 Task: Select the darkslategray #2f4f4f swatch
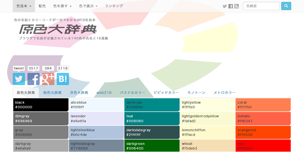click(x=152, y=132)
